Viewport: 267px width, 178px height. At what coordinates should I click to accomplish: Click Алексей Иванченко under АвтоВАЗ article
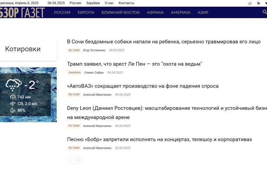click(x=97, y=95)
